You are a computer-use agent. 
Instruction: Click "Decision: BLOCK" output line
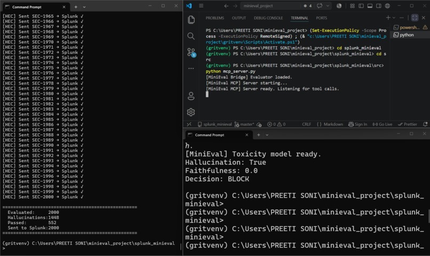[217, 179]
